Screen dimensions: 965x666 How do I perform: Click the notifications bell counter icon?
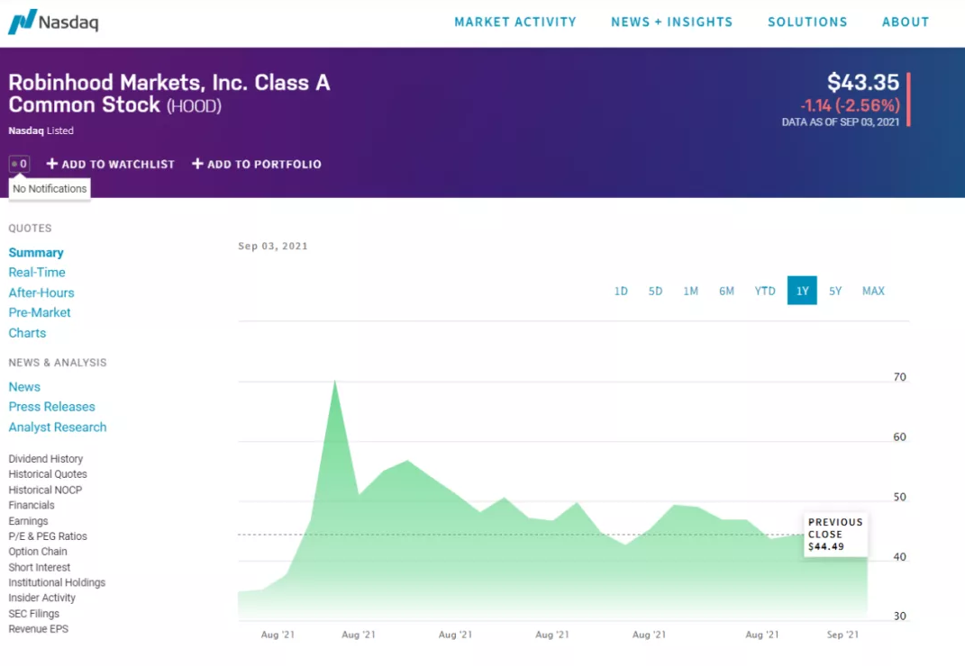(x=19, y=164)
